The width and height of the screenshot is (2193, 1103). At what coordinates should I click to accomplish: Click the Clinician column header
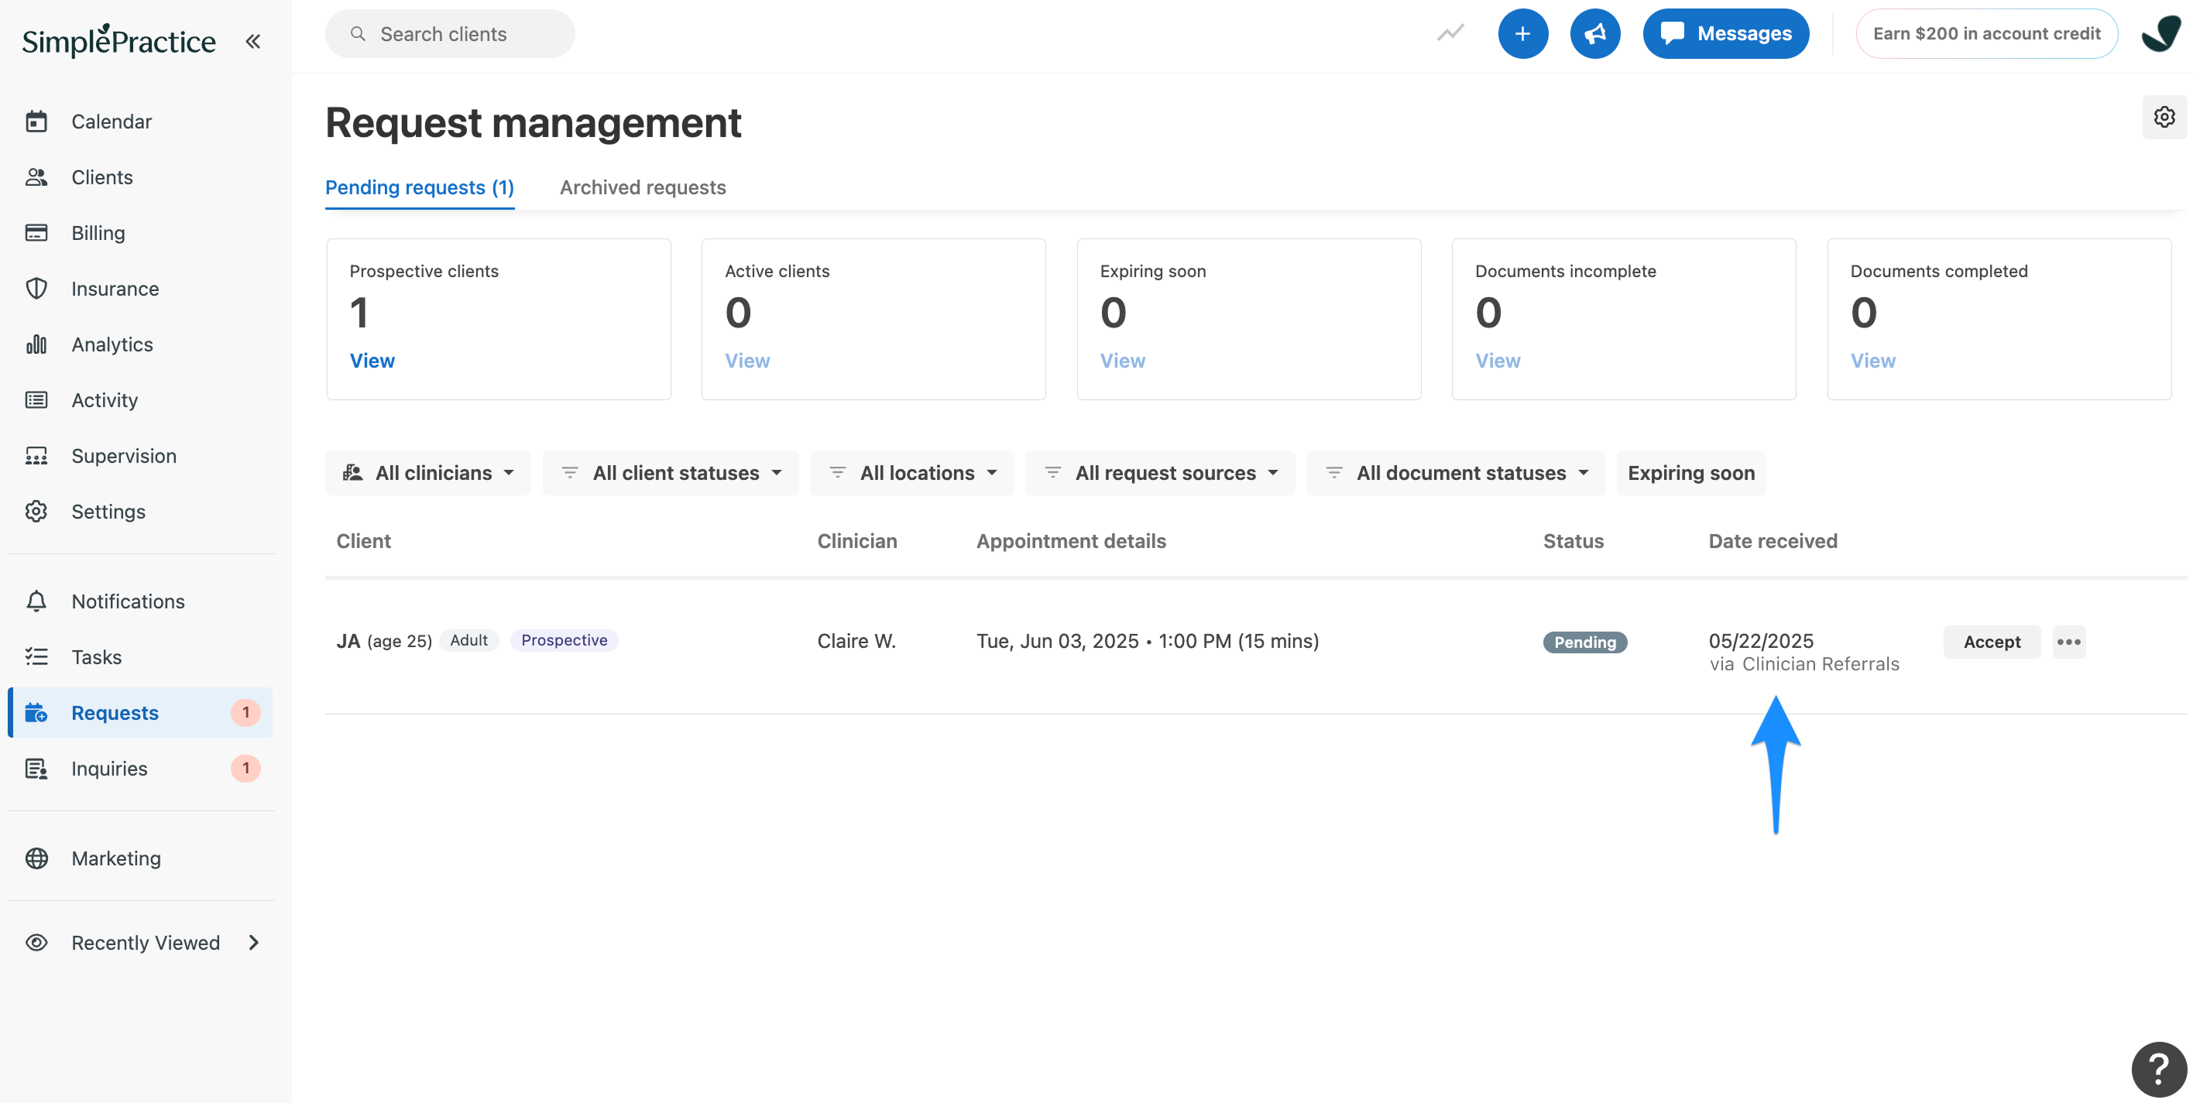pyautogui.click(x=856, y=541)
